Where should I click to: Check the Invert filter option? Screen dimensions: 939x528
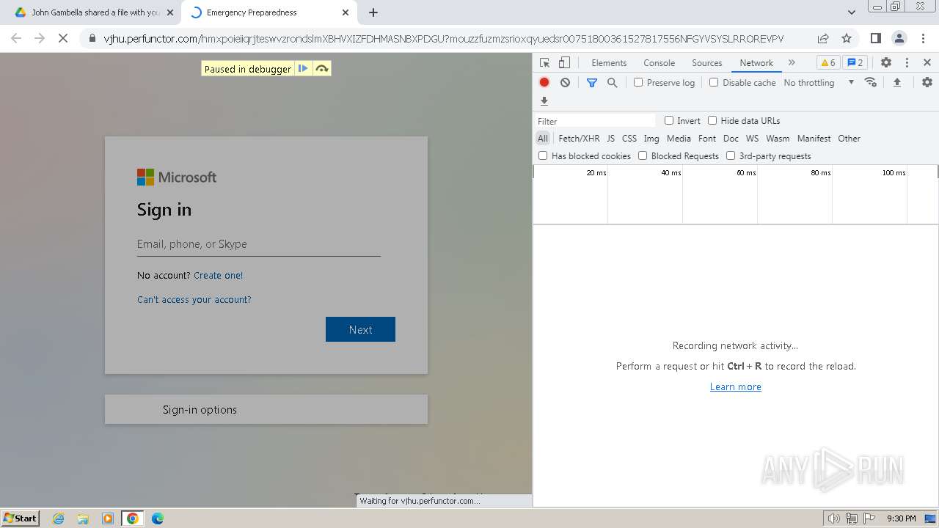pyautogui.click(x=669, y=120)
